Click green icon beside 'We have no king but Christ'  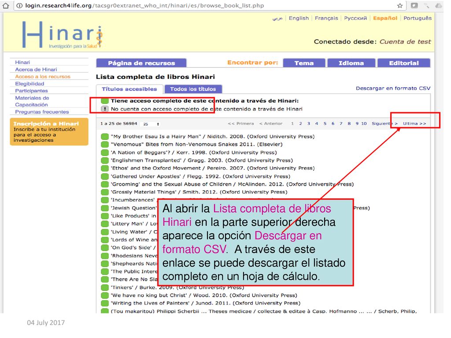click(105, 295)
